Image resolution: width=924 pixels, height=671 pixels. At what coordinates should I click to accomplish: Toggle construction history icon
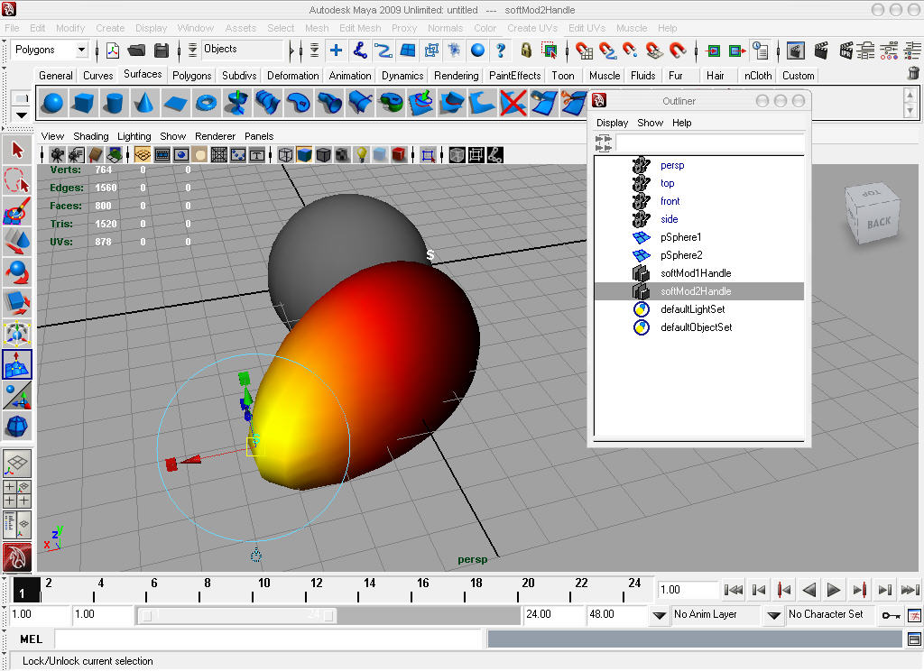pyautogui.click(x=760, y=51)
